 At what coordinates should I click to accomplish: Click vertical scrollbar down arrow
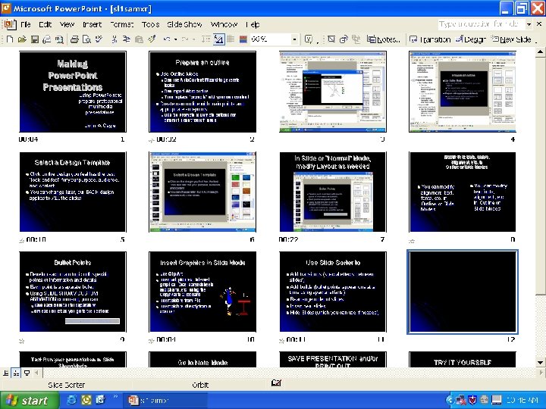click(540, 362)
